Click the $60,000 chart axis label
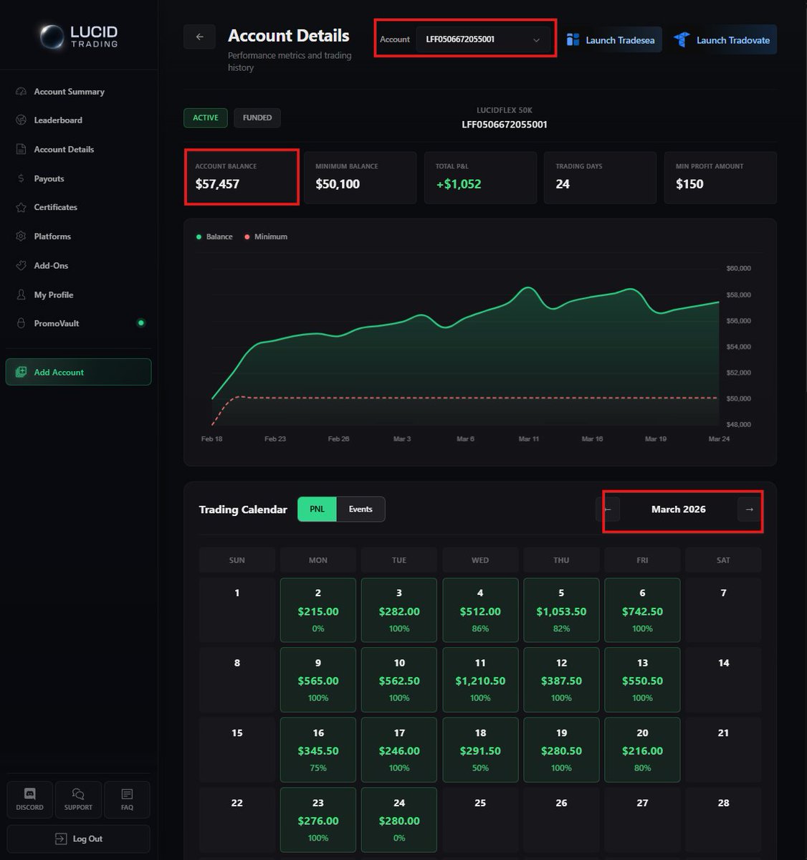The height and width of the screenshot is (860, 807). 738,269
